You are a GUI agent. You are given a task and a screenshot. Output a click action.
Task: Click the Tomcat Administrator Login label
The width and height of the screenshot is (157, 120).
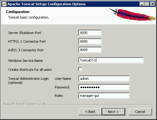pyautogui.click(x=28, y=80)
